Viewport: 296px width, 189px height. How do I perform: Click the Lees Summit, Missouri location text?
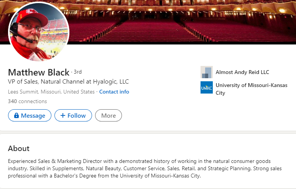[51, 92]
